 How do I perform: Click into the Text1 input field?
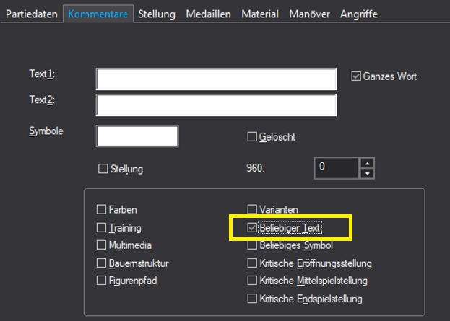[x=216, y=79]
